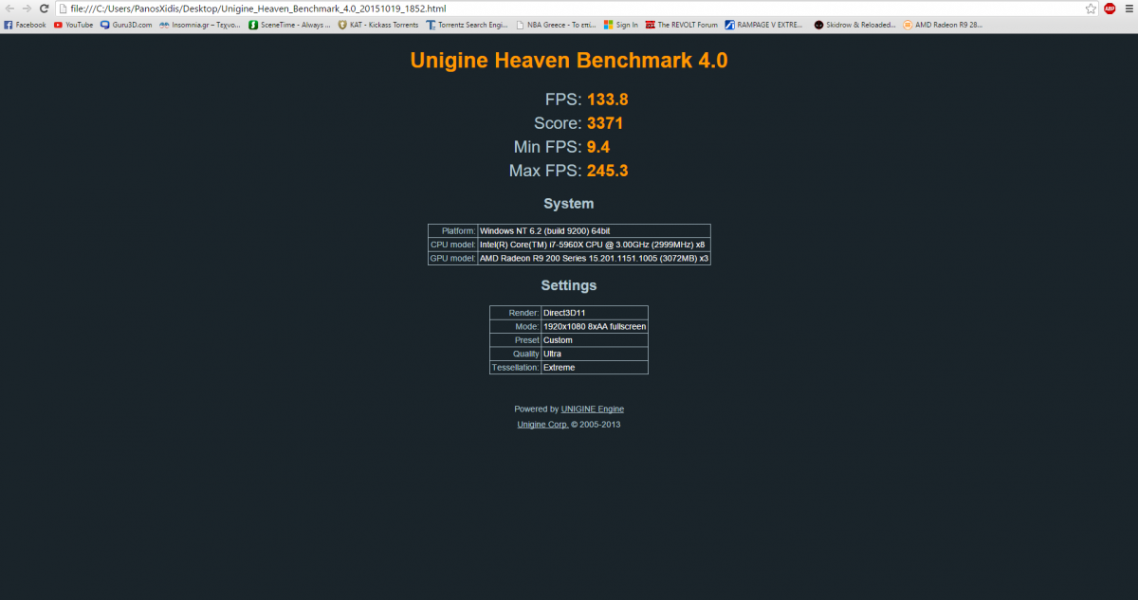Click the Settings section heading
This screenshot has height=600, width=1138.
569,285
